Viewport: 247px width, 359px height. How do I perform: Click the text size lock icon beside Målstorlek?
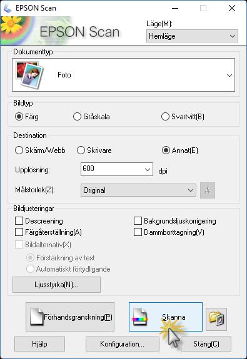(x=208, y=190)
